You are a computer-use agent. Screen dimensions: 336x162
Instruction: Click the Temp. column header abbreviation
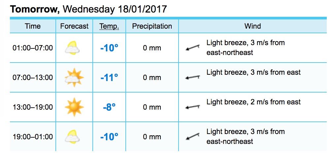(109, 26)
